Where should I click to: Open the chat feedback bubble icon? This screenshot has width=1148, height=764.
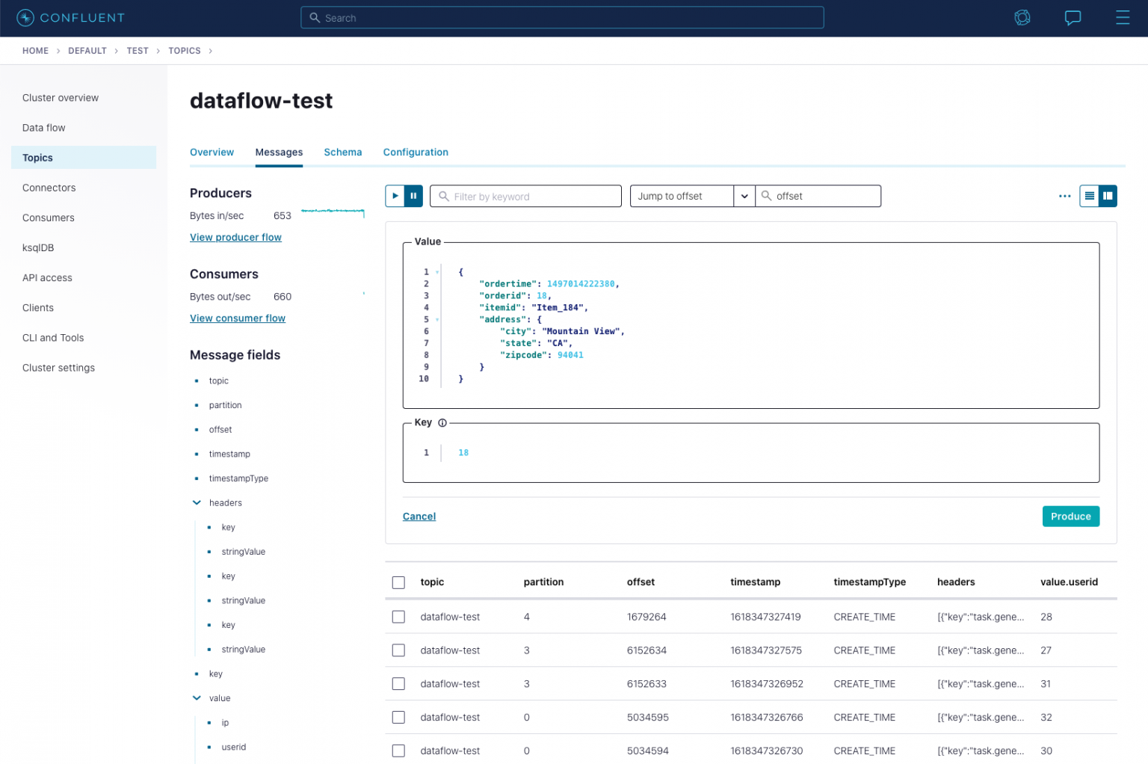click(1073, 17)
